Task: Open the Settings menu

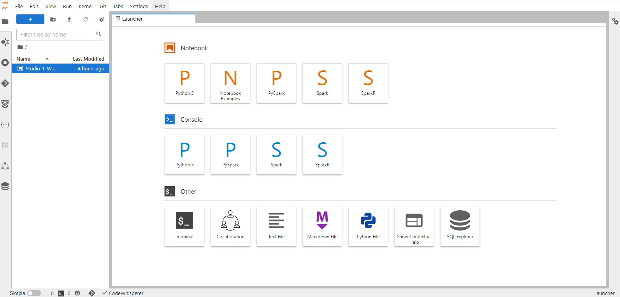Action: coord(139,6)
